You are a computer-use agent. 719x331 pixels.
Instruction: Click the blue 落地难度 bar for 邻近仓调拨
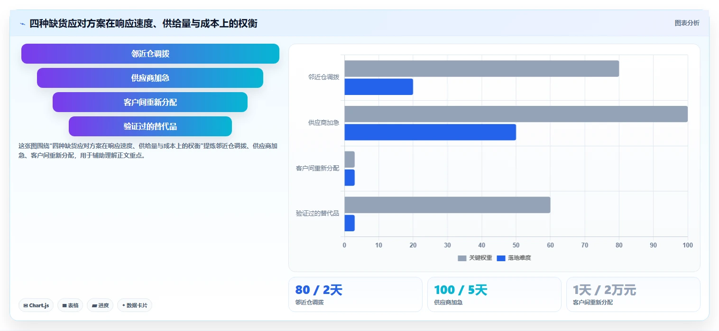click(378, 87)
